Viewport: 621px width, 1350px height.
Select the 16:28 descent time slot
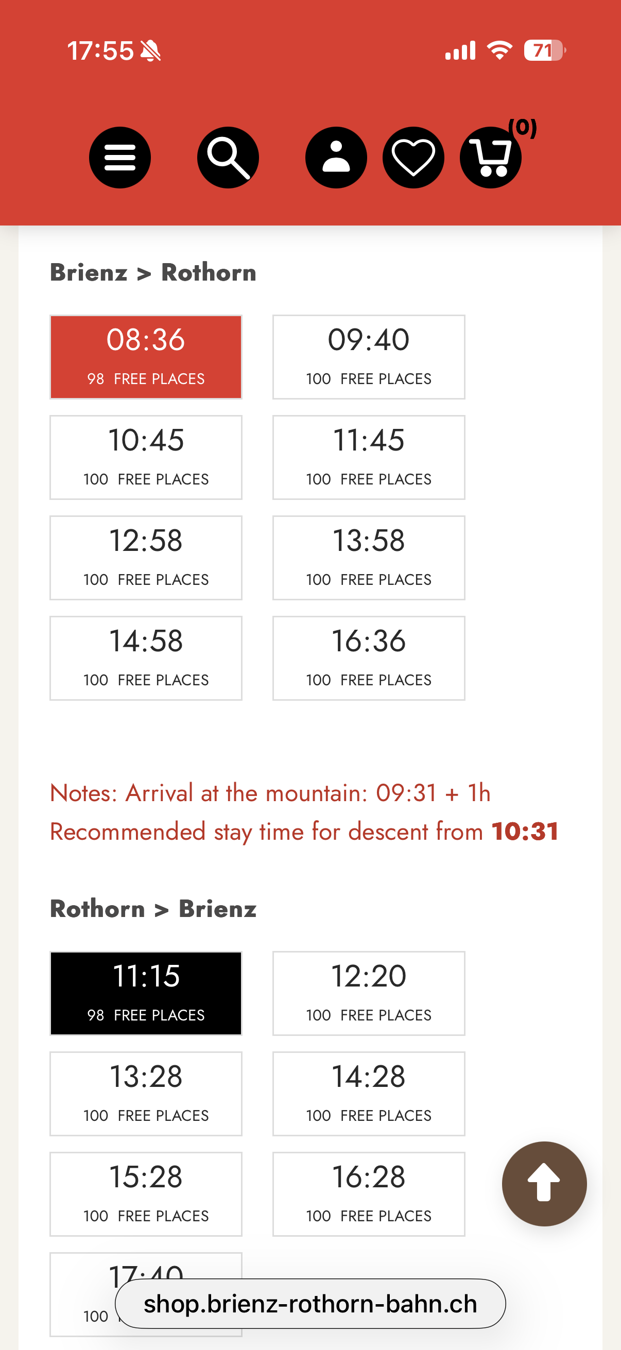pyautogui.click(x=368, y=1194)
